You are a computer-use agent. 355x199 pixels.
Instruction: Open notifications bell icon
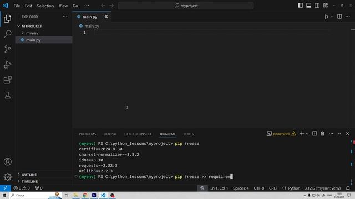pos(348,188)
